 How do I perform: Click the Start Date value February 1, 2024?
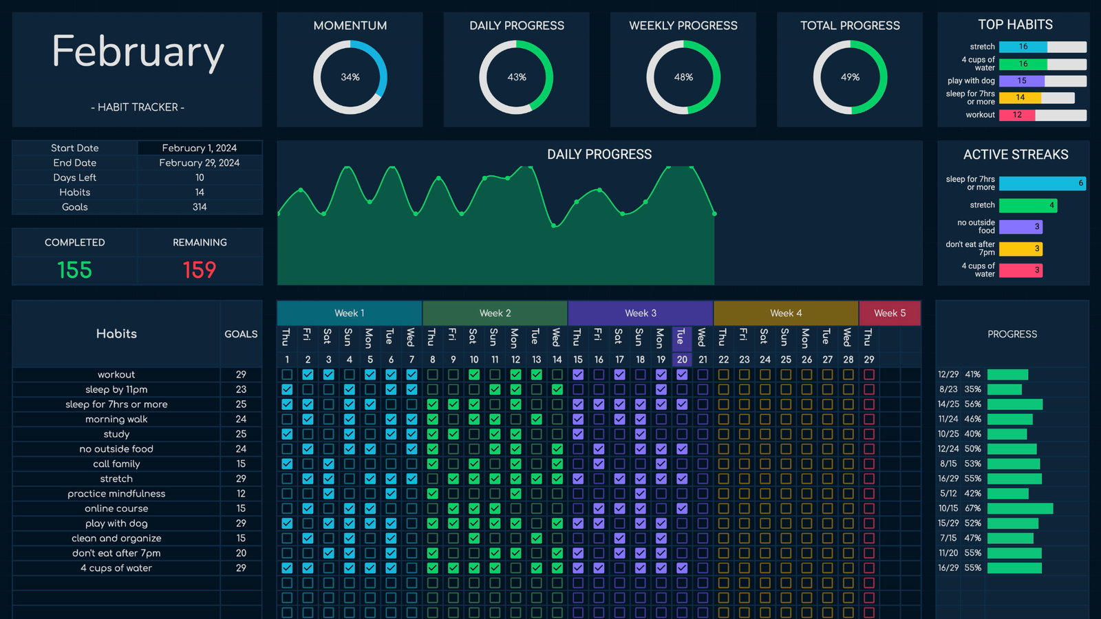pyautogui.click(x=200, y=148)
